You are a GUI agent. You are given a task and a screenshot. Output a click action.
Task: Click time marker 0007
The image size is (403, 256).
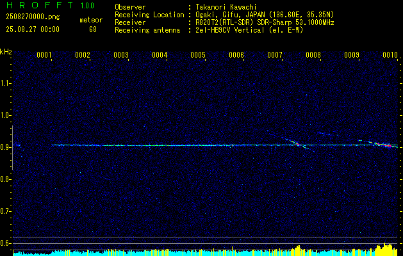tap(275, 55)
